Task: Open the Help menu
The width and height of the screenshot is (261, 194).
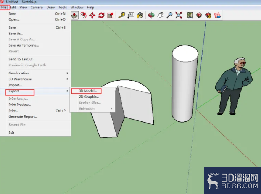Action: [x=90, y=7]
